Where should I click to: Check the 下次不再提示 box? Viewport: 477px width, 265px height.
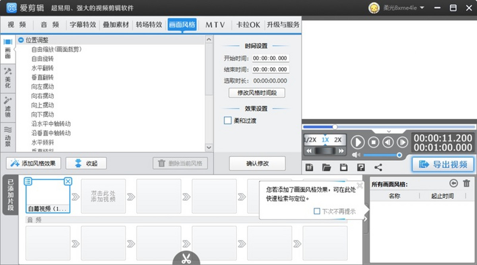click(317, 211)
